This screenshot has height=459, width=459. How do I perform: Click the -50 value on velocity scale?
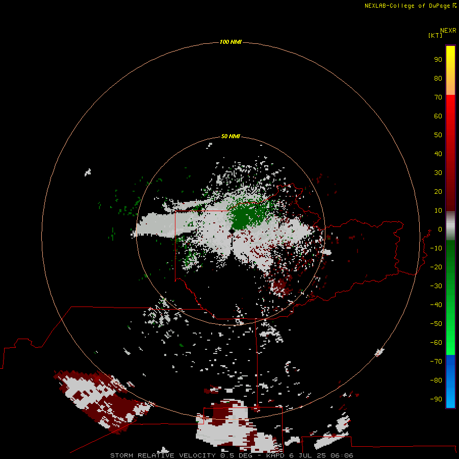[436, 324]
